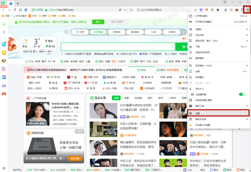The width and height of the screenshot is (251, 172).
Task: Go back with the back arrow
Action: (x=3, y=10)
